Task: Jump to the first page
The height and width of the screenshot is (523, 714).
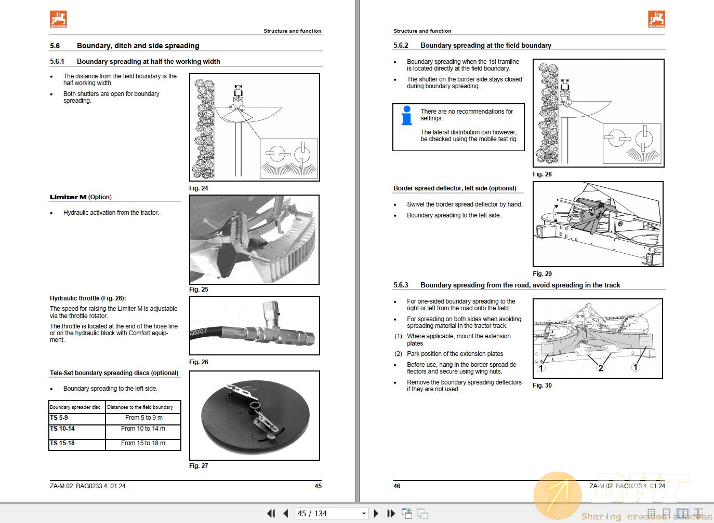Action: pyautogui.click(x=271, y=513)
